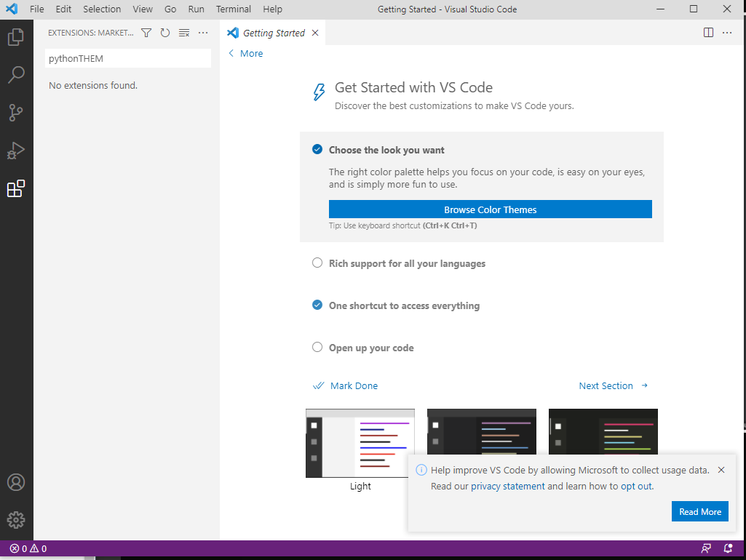The width and height of the screenshot is (746, 560).
Task: Click Browse Color Themes button
Action: click(x=490, y=209)
